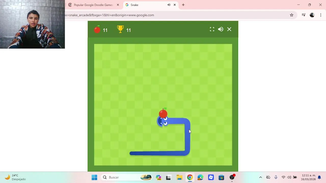Image resolution: width=326 pixels, height=183 pixels.
Task: Click the address bar URL
Action: point(110,15)
